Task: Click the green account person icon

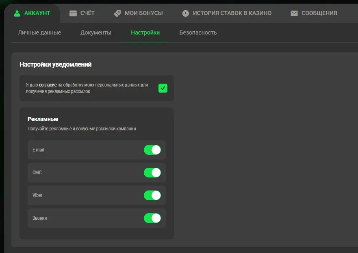Action: pyautogui.click(x=17, y=13)
